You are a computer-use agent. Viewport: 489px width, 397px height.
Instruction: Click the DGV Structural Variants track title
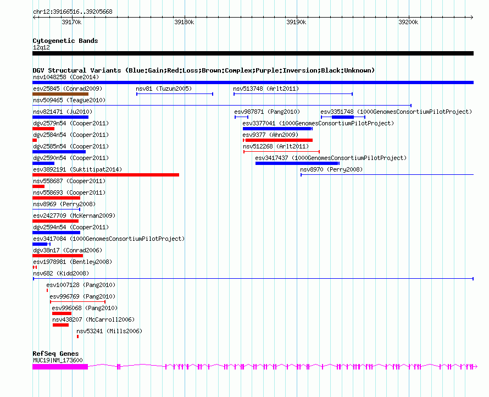pos(203,70)
